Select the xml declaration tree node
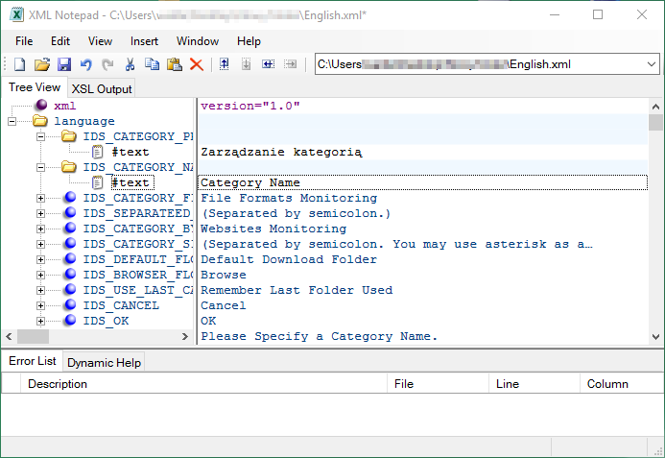 pyautogui.click(x=65, y=106)
